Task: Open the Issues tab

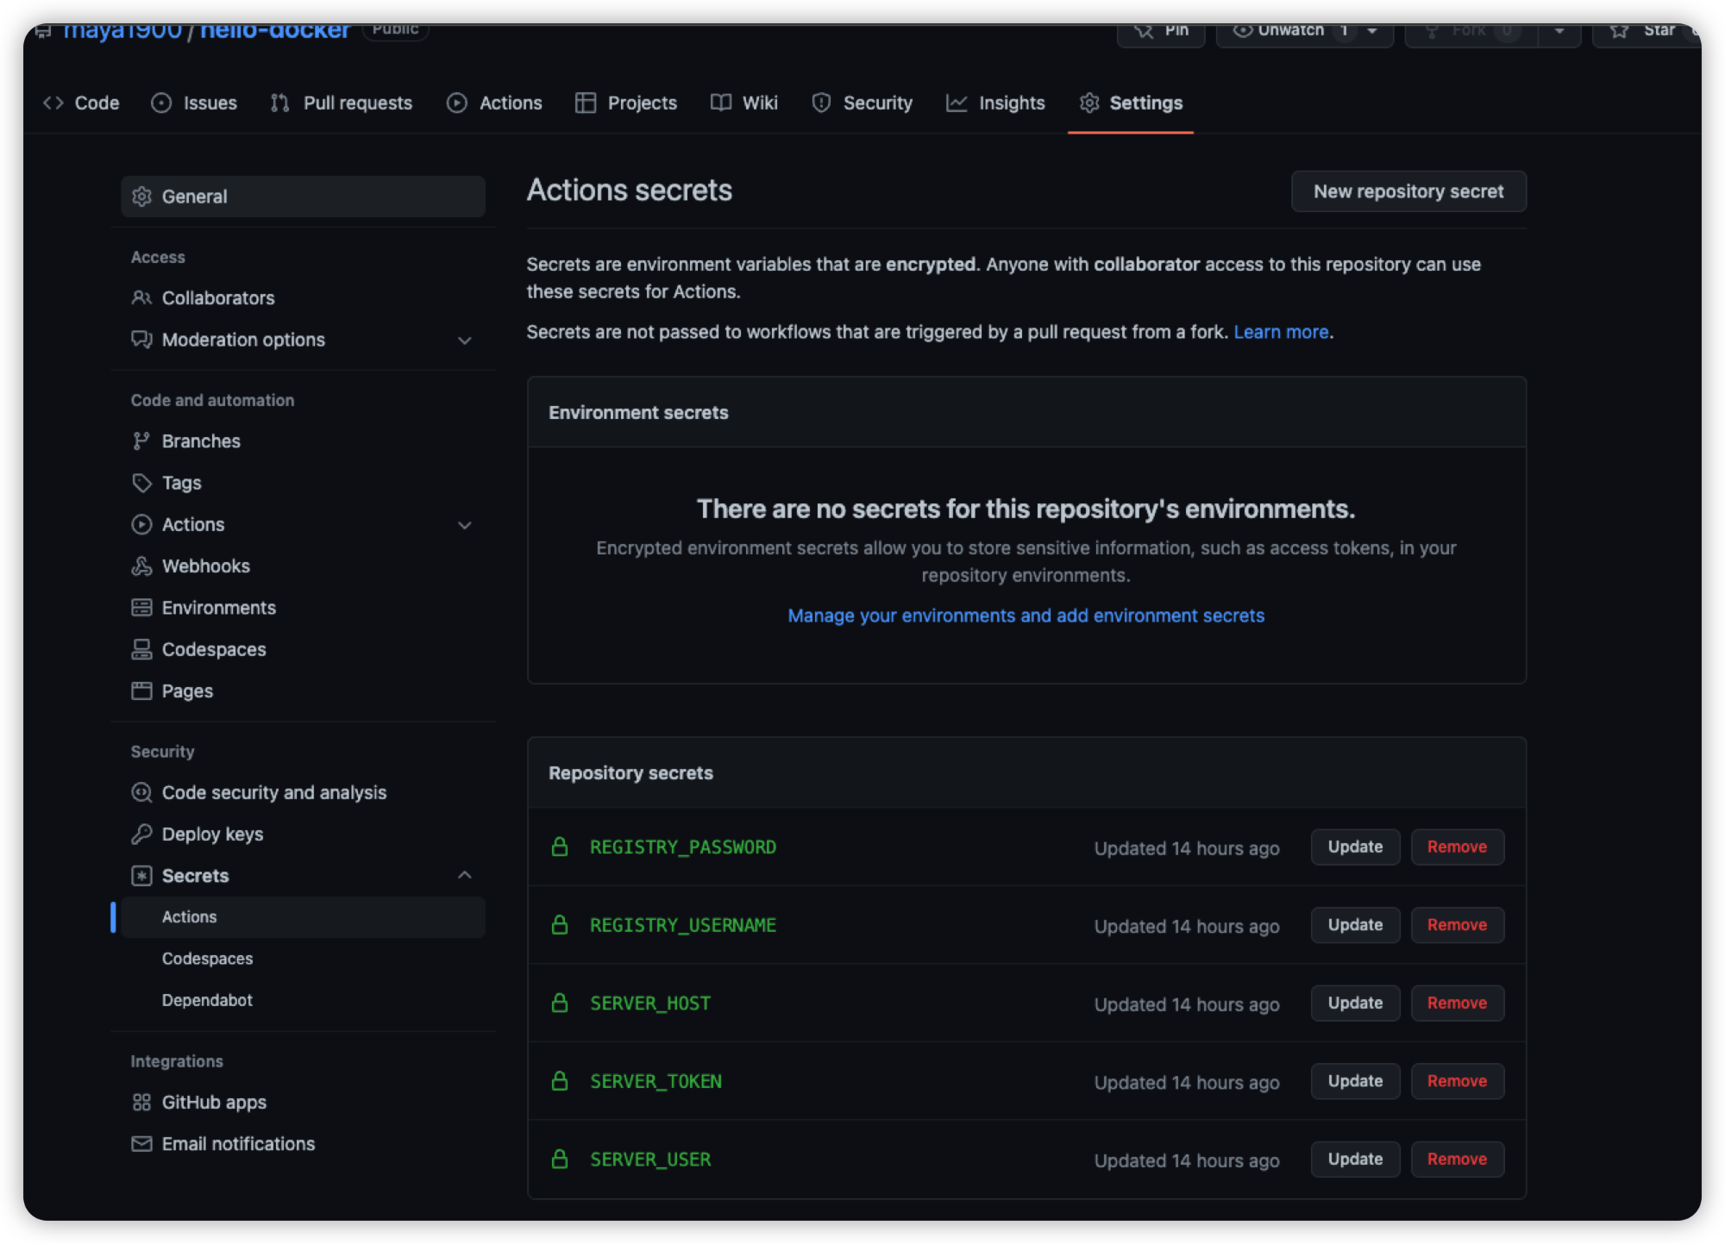Action: click(x=194, y=103)
